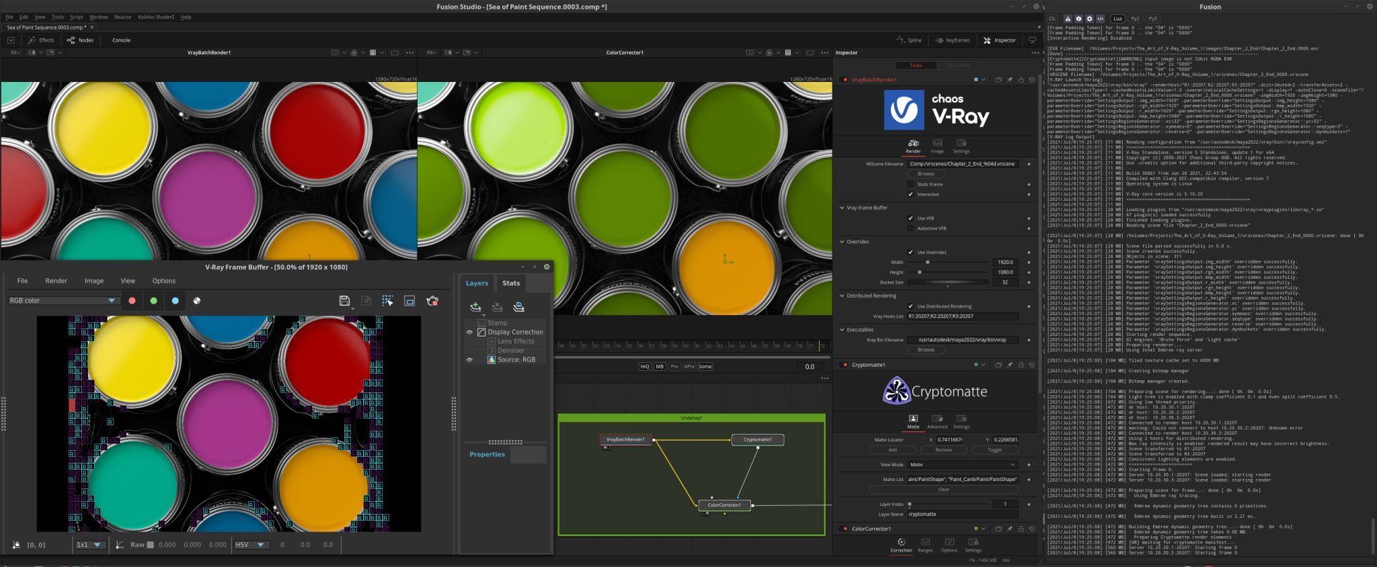Open the Settings tab icon of VrayBatchRender1

(961, 146)
